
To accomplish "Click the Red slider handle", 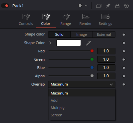I will (92, 51).
